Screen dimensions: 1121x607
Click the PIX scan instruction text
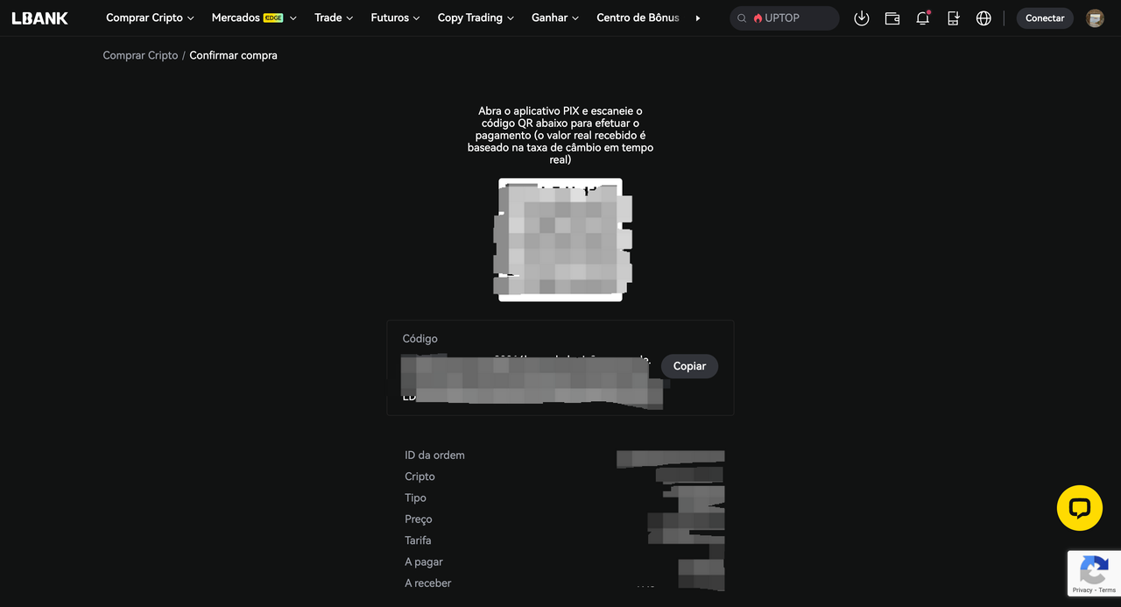(x=560, y=136)
